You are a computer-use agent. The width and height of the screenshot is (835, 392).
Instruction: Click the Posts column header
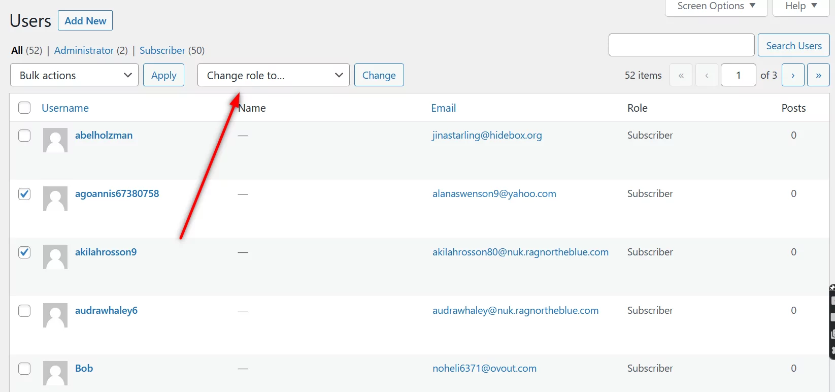(x=793, y=108)
